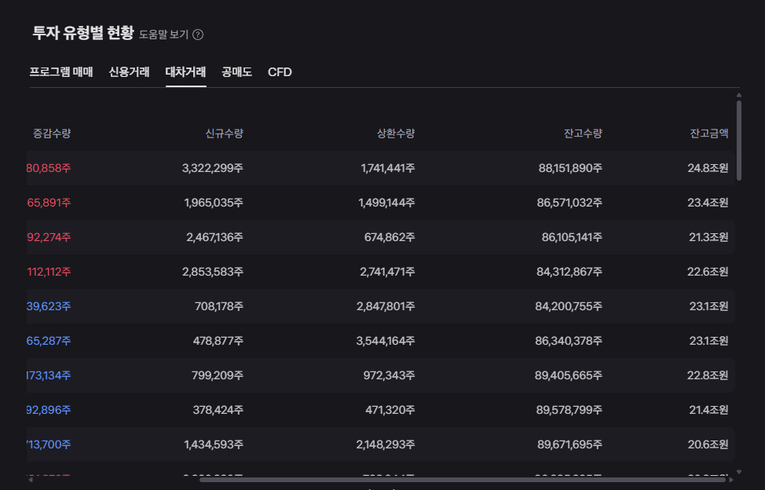Screen dimensions: 765x490
Task: Click the 잔고수량 column header
Action: pyautogui.click(x=583, y=133)
